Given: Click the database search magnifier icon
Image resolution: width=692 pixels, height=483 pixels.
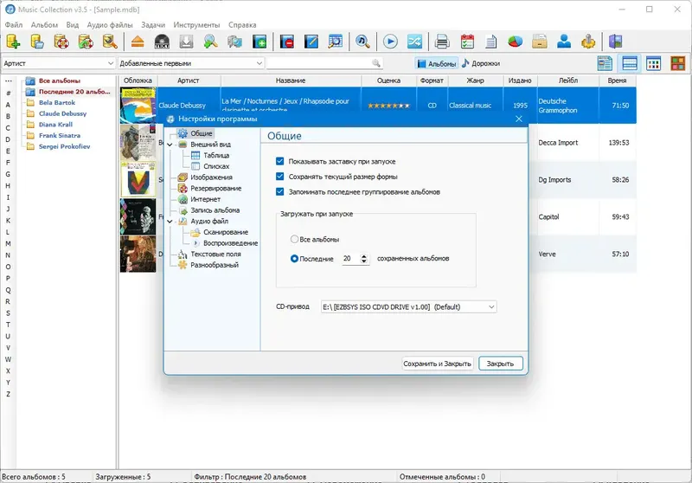Looking at the screenshot, I should coord(110,42).
